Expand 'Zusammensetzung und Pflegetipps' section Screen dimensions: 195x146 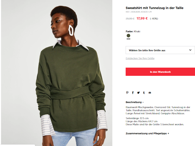[147, 133]
